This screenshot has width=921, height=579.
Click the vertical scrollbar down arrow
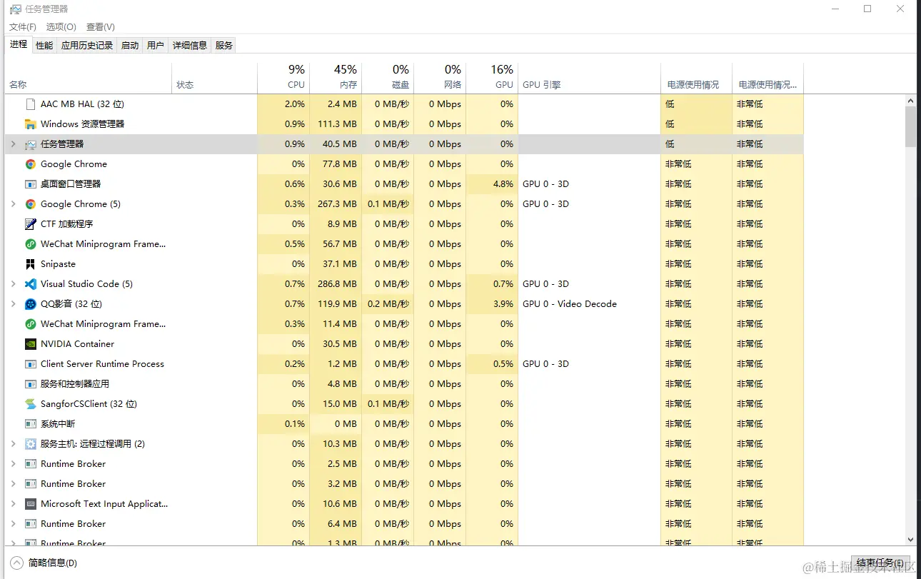pyautogui.click(x=910, y=540)
